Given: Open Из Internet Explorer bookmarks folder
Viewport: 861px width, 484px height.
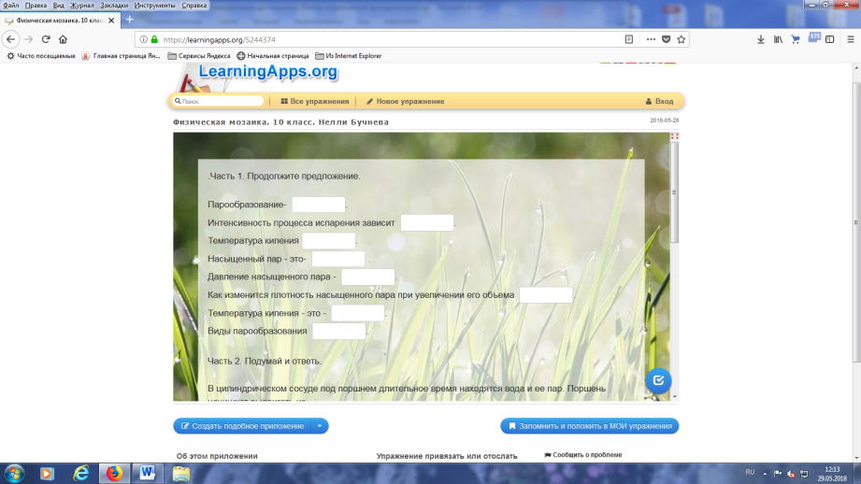Looking at the screenshot, I should [348, 56].
